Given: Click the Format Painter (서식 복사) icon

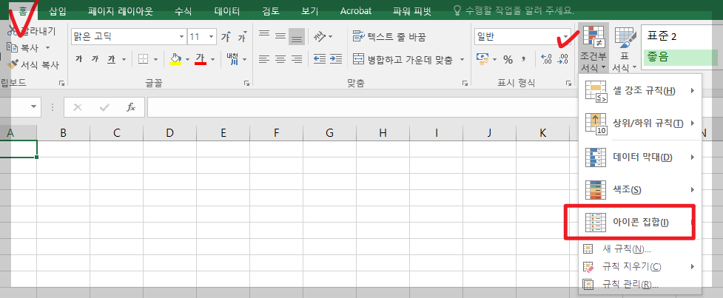Looking at the screenshot, I should tap(13, 64).
